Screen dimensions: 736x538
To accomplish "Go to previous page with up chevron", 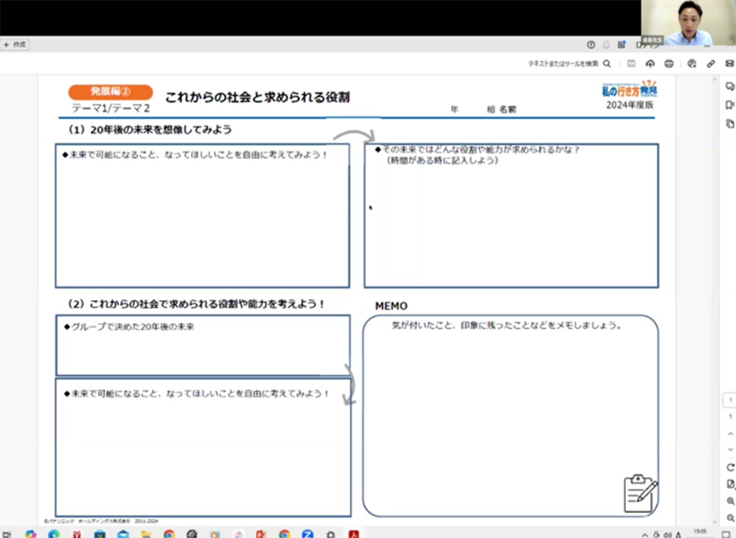I will (x=730, y=433).
